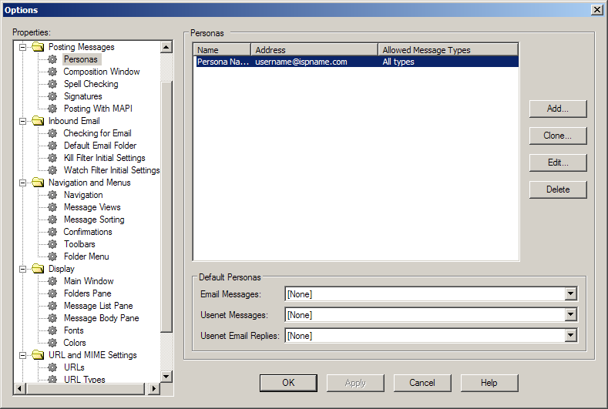
Task: Collapse the Navigation and Menus node
Action: pyautogui.click(x=23, y=183)
